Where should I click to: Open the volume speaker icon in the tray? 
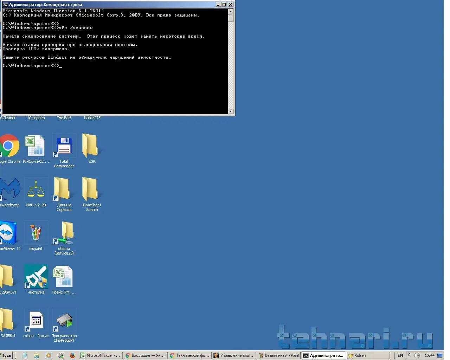[417, 355]
